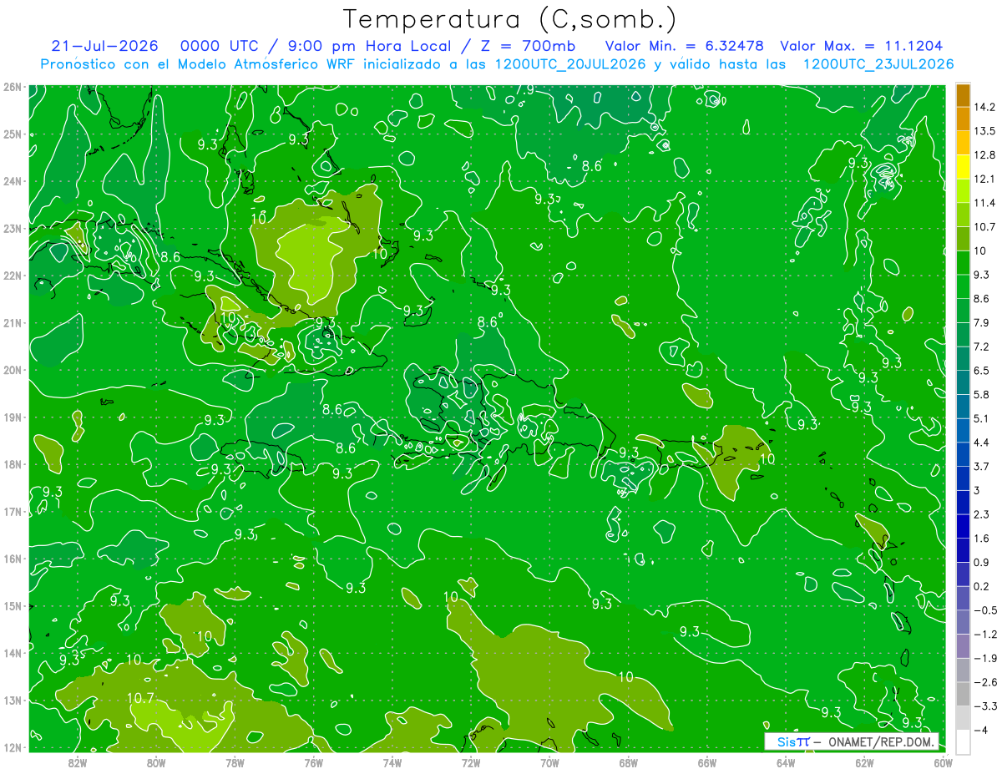Click the legend value "6.5"

coord(982,371)
